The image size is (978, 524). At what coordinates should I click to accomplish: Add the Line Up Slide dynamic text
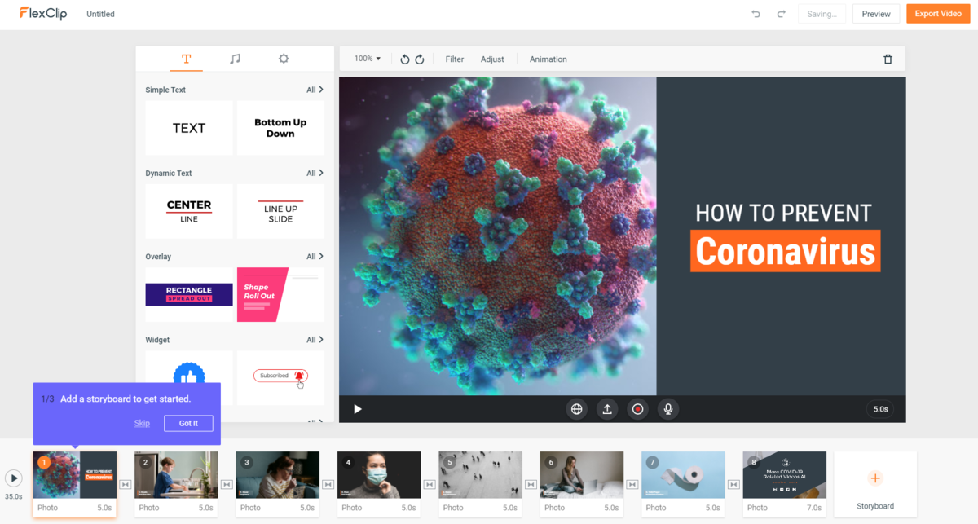pos(280,211)
